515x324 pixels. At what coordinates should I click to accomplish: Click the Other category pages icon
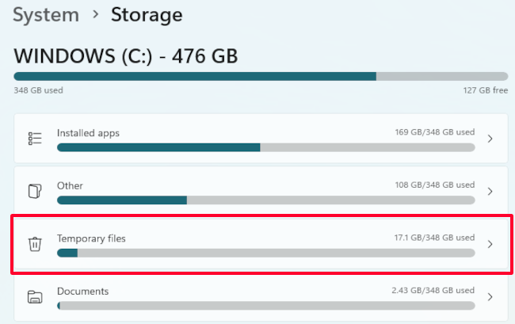click(34, 191)
